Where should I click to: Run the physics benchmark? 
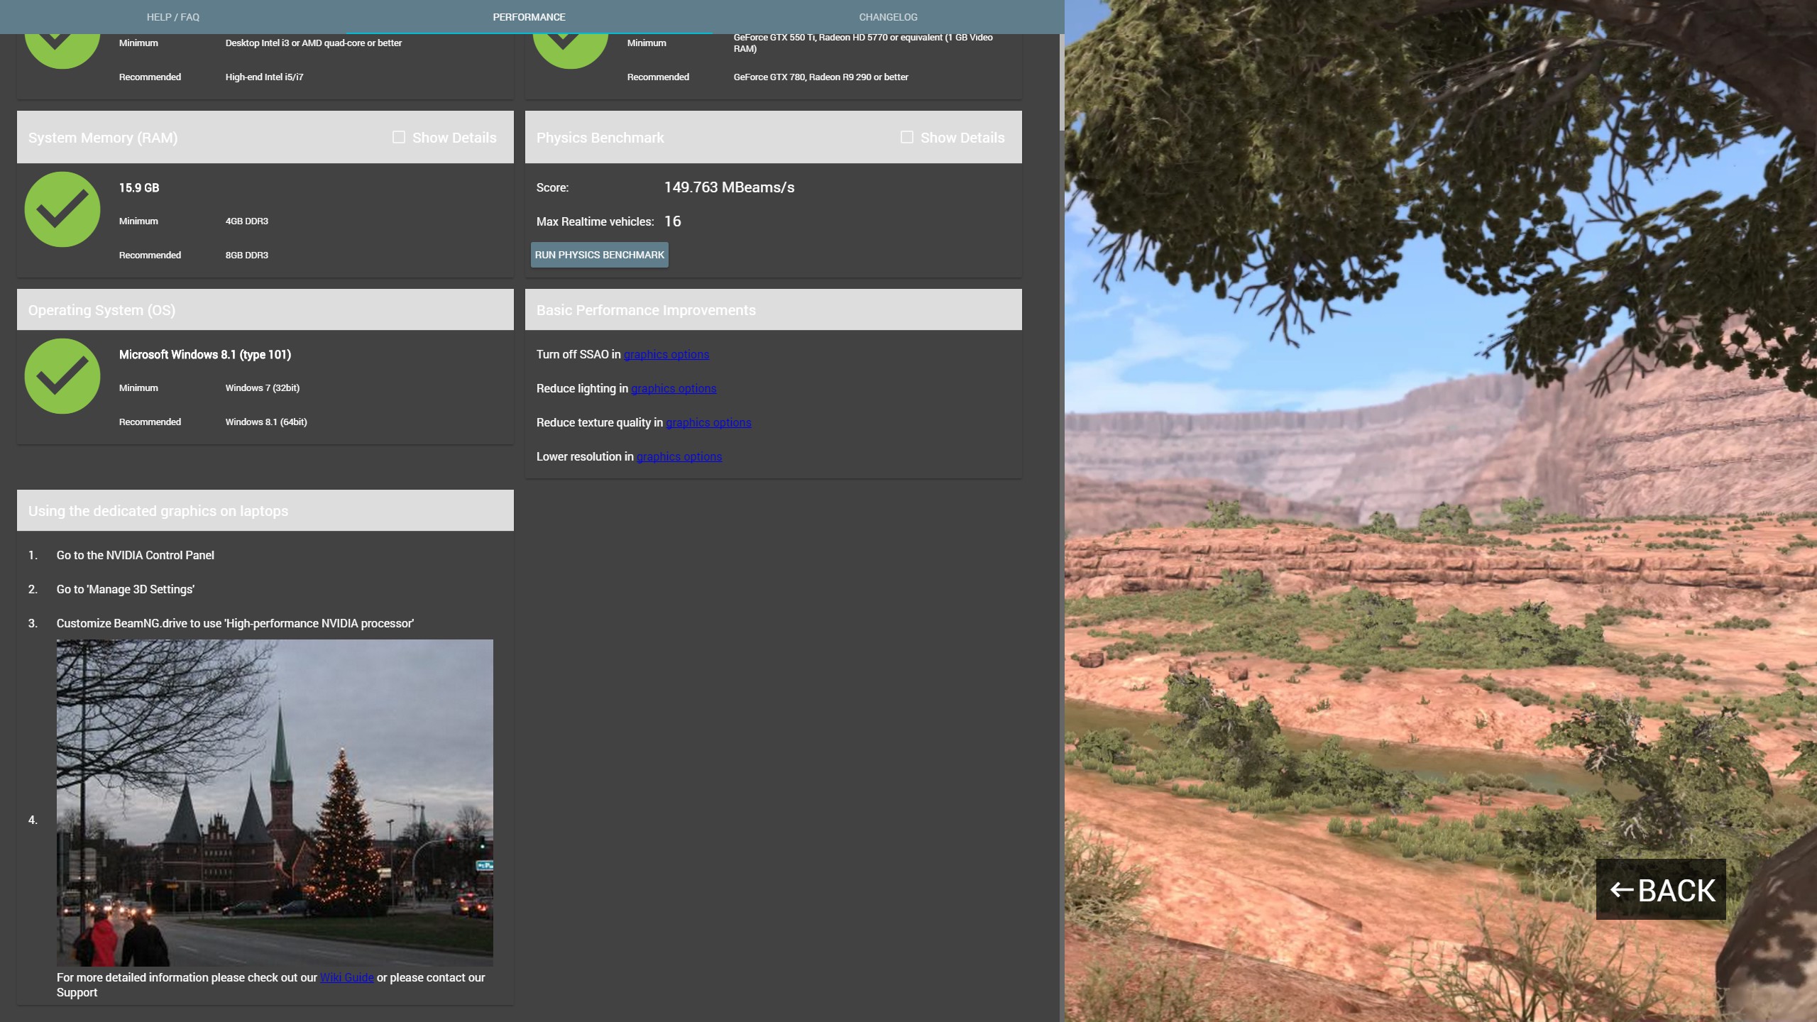coord(599,255)
